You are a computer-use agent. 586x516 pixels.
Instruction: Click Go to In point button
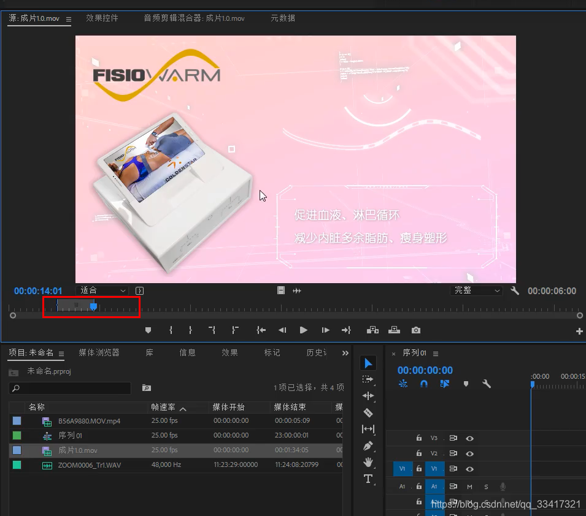pyautogui.click(x=261, y=330)
